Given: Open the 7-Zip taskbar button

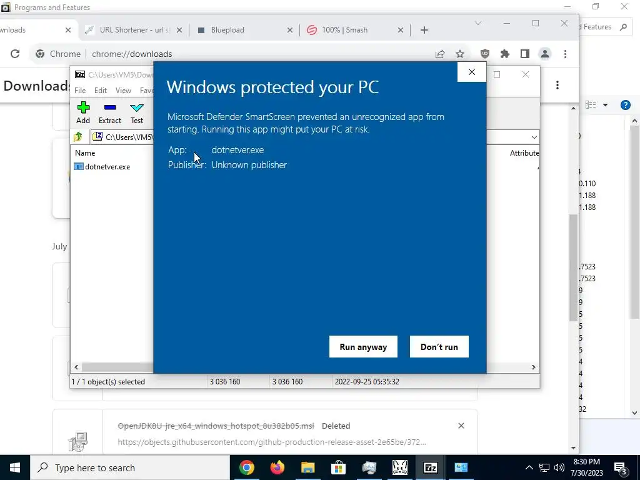Looking at the screenshot, I should tap(430, 467).
